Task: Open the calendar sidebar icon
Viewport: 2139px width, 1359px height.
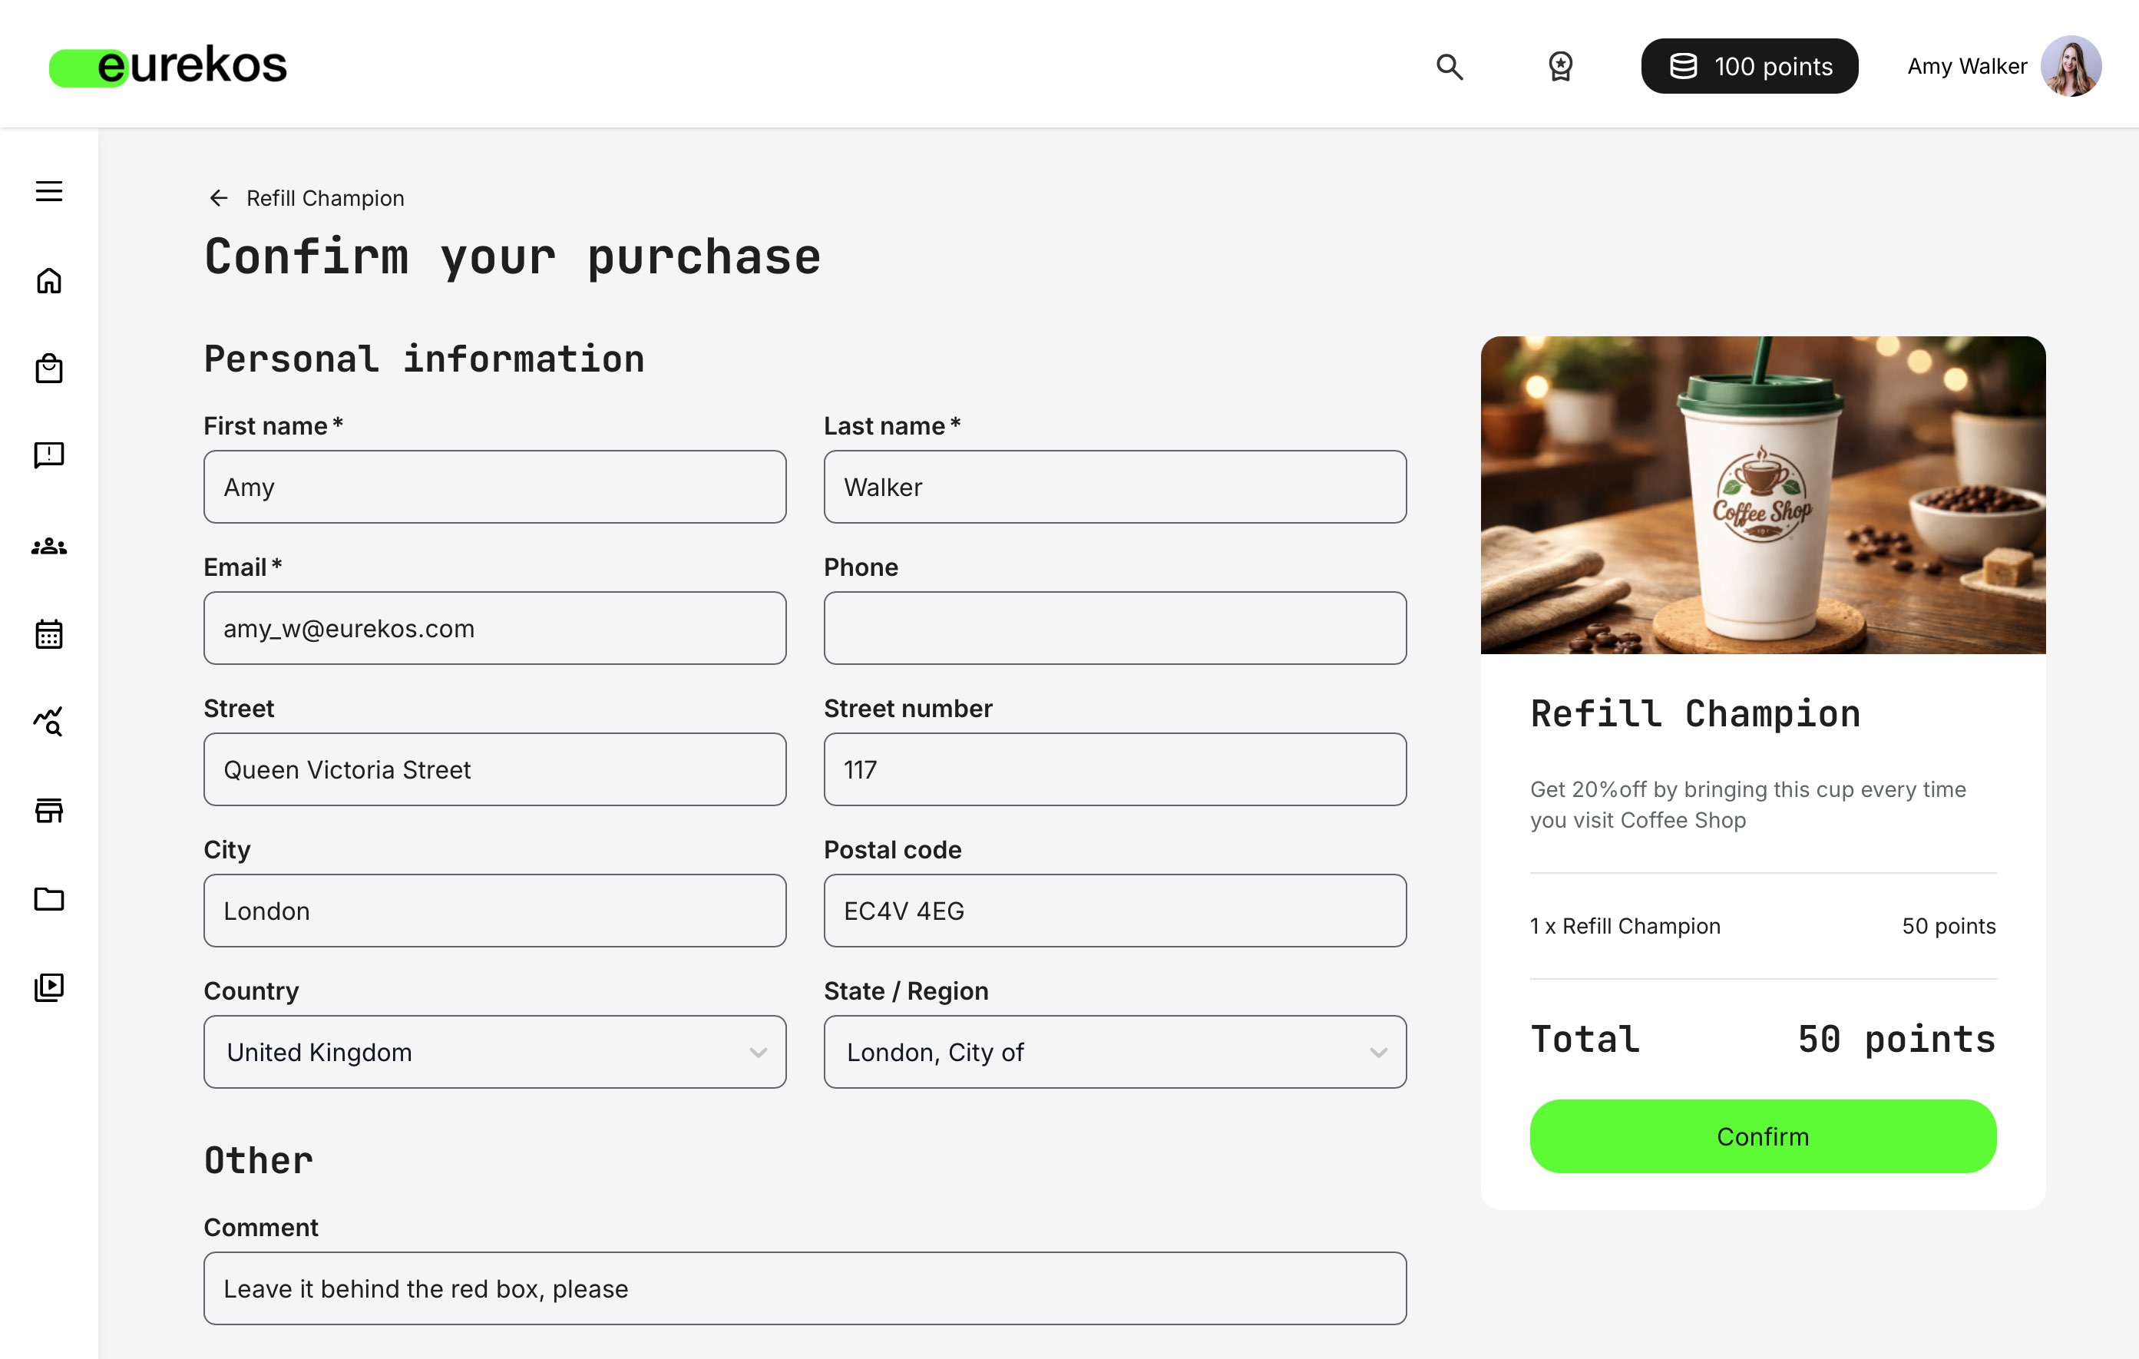Action: (x=49, y=634)
